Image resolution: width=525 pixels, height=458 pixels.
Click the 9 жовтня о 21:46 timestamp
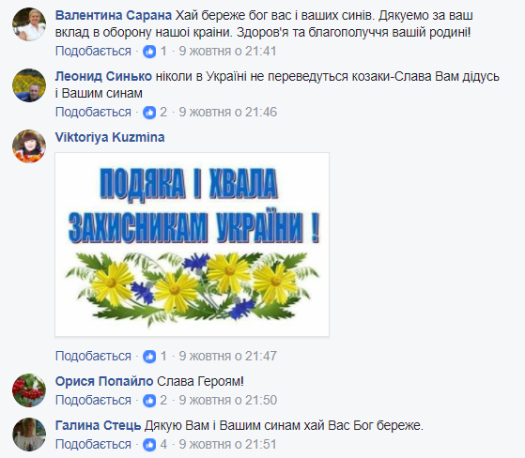(x=227, y=112)
